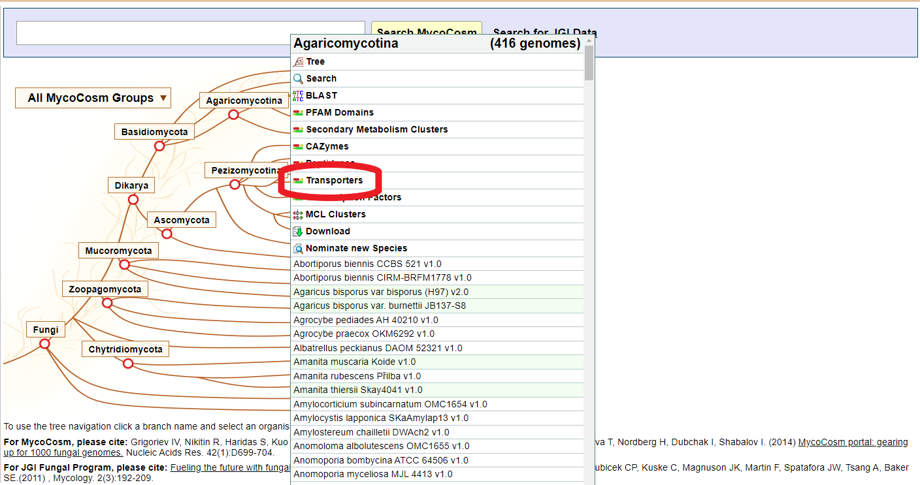The height and width of the screenshot is (485, 920).
Task: Click the tree icon next to Tree
Action: coord(298,61)
